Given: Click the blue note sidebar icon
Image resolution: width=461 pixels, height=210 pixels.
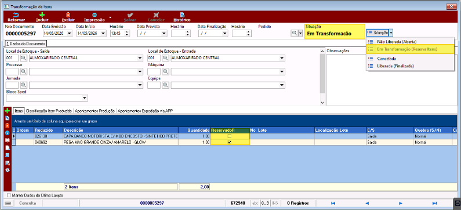Looking at the screenshot, I should [8, 155].
